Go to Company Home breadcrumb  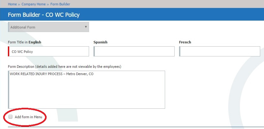tap(34, 4)
